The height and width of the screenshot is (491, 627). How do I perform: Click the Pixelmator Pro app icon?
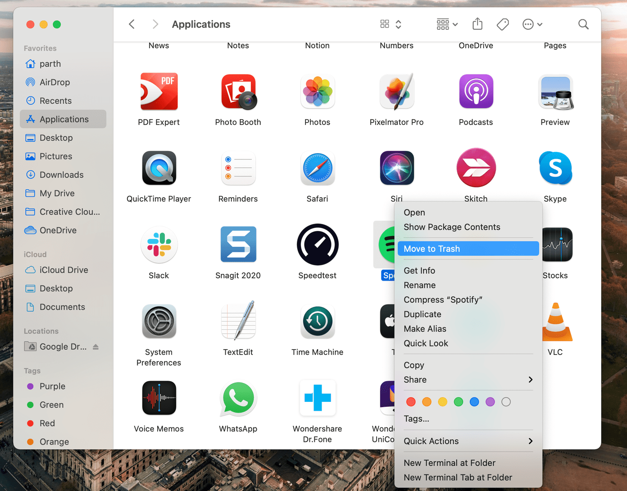tap(396, 92)
